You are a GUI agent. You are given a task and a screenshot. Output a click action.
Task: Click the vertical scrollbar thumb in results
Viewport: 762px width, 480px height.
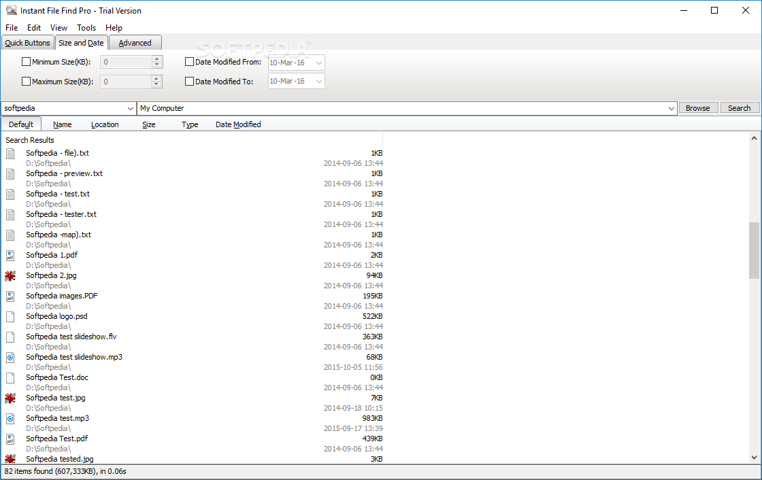click(754, 250)
